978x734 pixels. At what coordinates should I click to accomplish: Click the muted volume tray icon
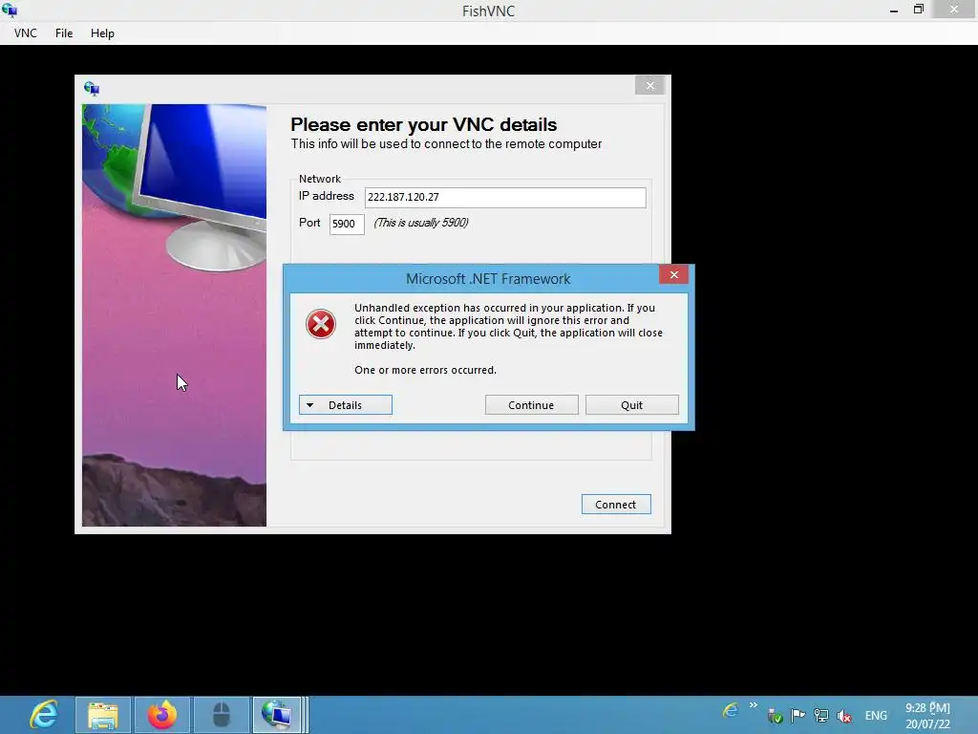coord(844,716)
